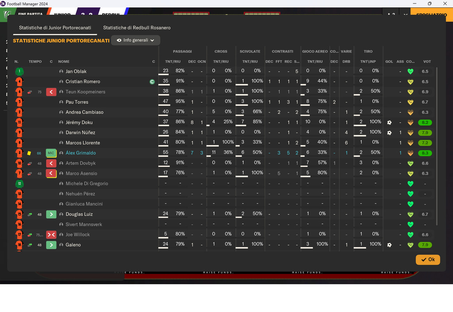
Task: Sort by the ASS column header
Action: pyautogui.click(x=400, y=62)
